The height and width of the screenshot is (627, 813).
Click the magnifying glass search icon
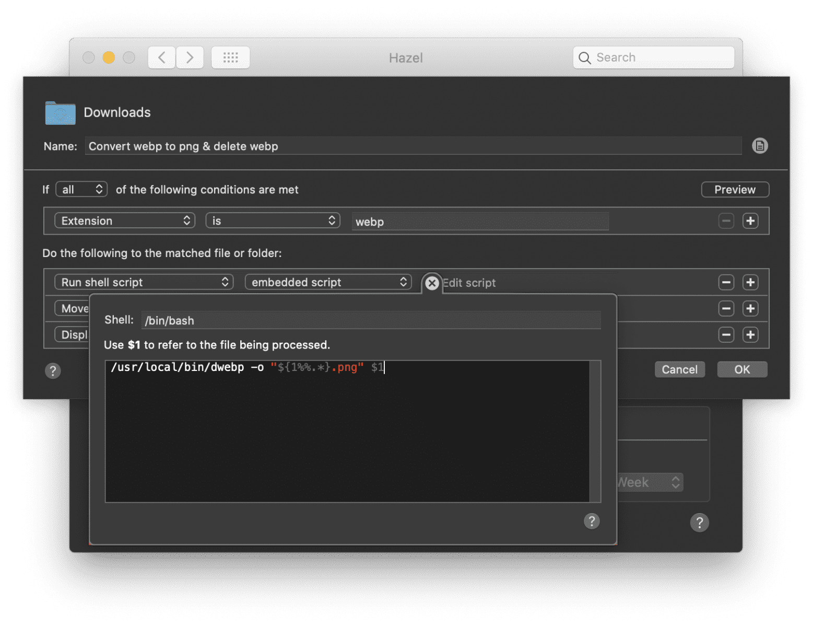pyautogui.click(x=585, y=58)
